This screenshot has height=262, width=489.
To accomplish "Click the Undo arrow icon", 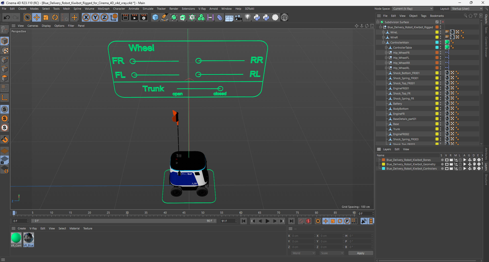I will [7, 17].
